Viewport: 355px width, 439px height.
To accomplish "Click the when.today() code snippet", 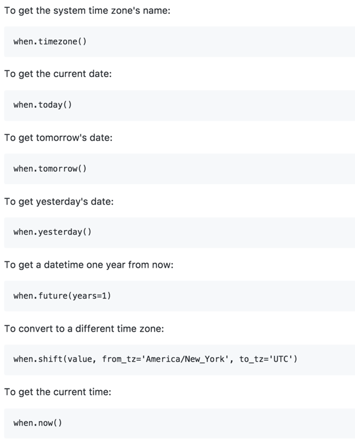I will (x=43, y=105).
